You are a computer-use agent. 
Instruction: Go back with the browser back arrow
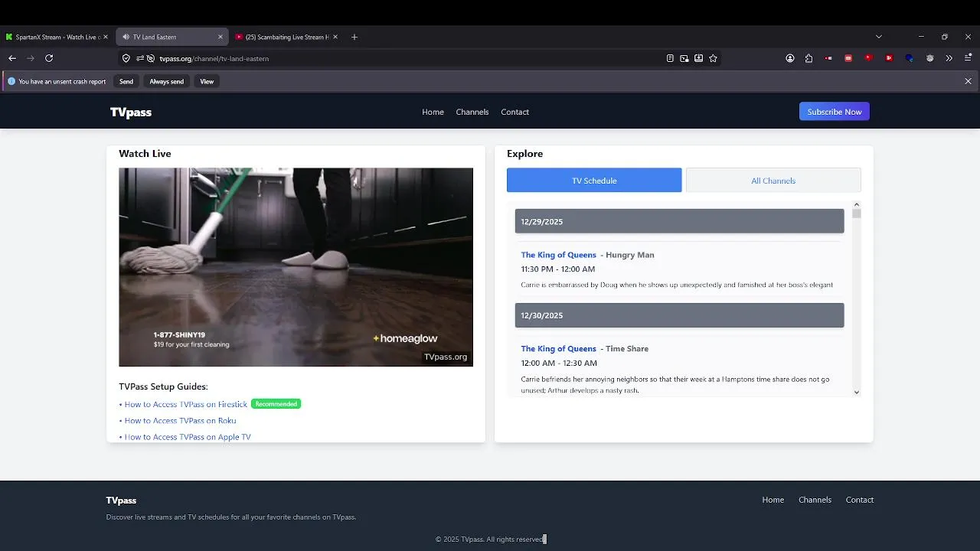coord(12,58)
